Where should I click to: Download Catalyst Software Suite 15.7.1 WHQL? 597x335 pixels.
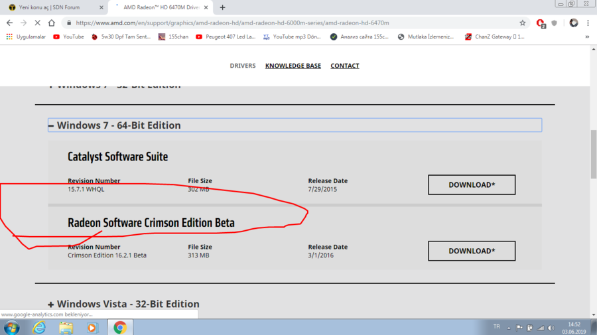click(x=472, y=184)
